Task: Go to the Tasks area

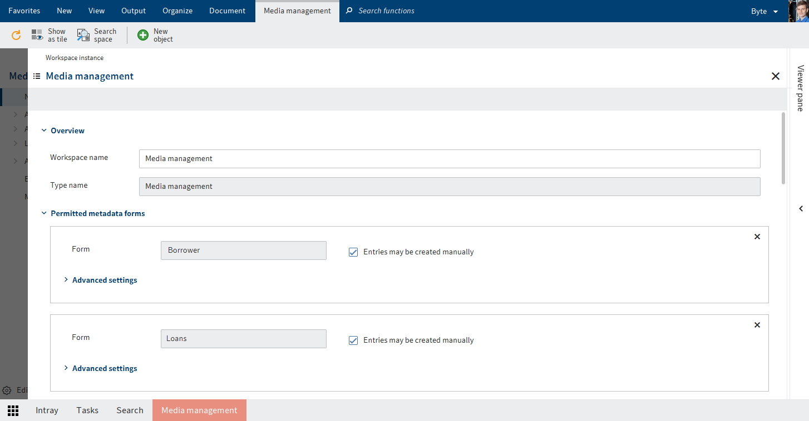Action: (x=87, y=410)
